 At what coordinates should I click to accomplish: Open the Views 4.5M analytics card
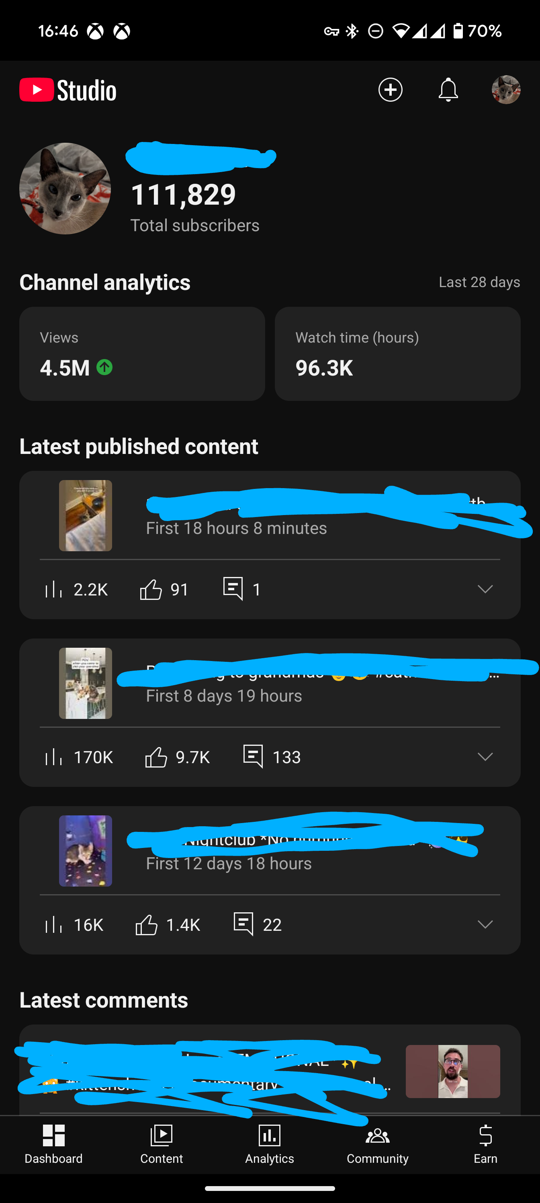coord(142,353)
